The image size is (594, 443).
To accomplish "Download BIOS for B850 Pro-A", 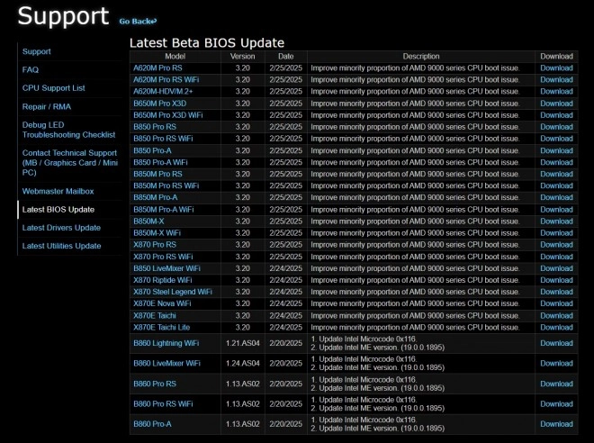I will pyautogui.click(x=556, y=150).
